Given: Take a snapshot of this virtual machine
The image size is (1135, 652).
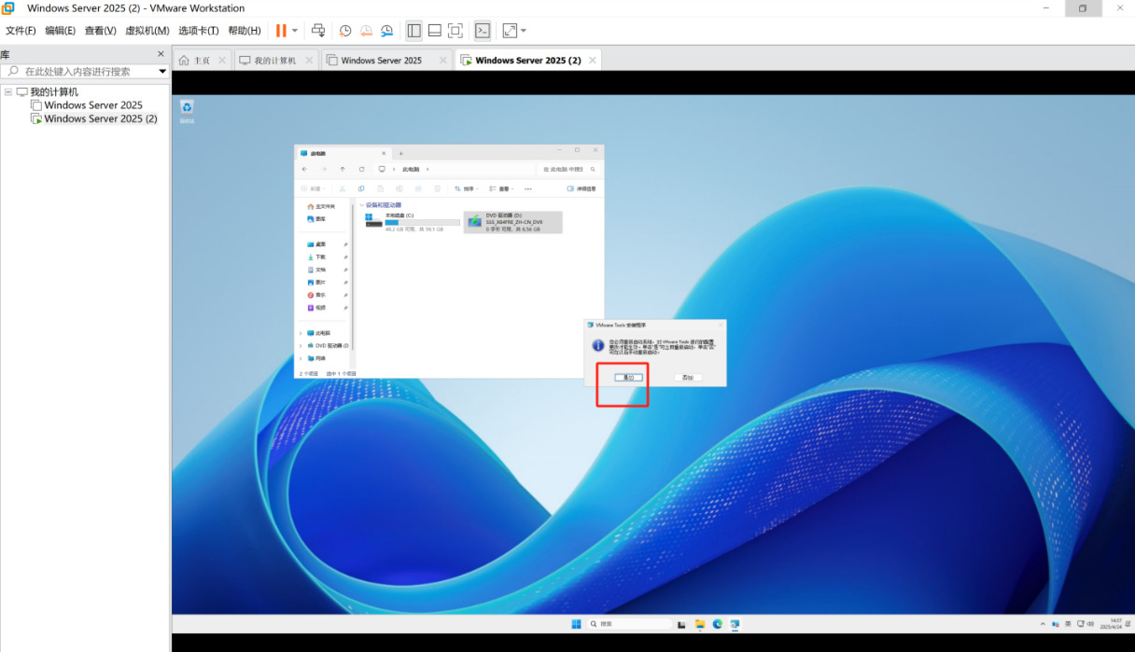Looking at the screenshot, I should click(x=345, y=31).
